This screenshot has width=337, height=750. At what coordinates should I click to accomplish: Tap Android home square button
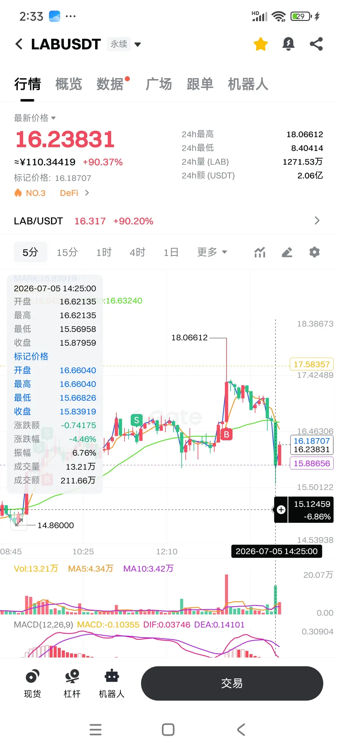tap(168, 730)
